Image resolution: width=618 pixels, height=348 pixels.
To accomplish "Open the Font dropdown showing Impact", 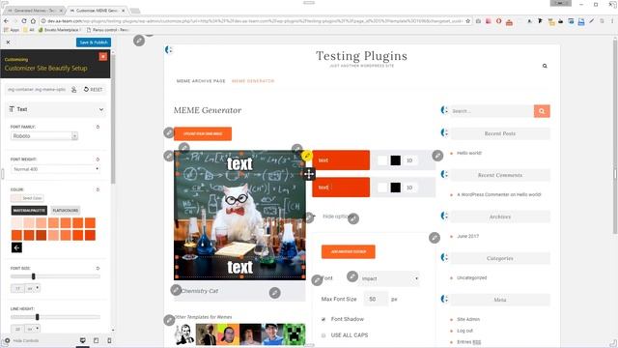I will [389, 278].
